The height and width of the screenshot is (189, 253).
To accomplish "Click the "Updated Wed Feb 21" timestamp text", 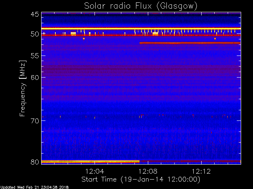I will click(34, 187).
